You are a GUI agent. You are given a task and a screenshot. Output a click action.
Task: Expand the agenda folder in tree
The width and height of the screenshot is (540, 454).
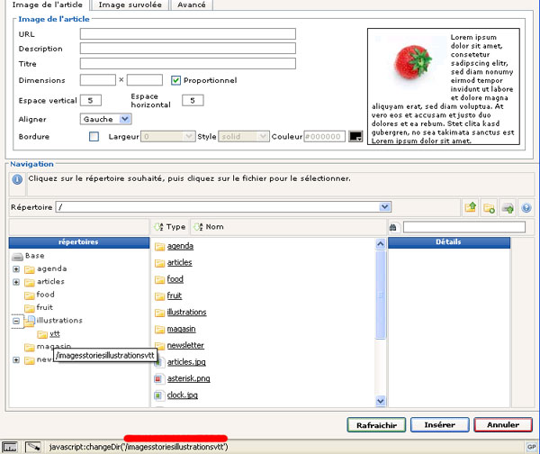click(16, 268)
